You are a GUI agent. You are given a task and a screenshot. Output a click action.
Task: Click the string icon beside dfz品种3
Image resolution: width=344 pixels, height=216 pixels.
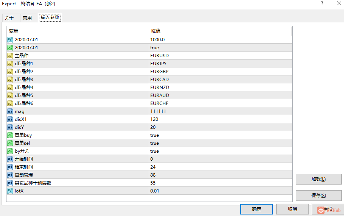(10, 80)
